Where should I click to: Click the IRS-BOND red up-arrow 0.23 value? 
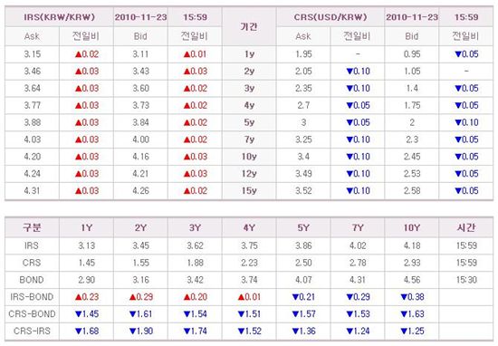click(x=87, y=297)
